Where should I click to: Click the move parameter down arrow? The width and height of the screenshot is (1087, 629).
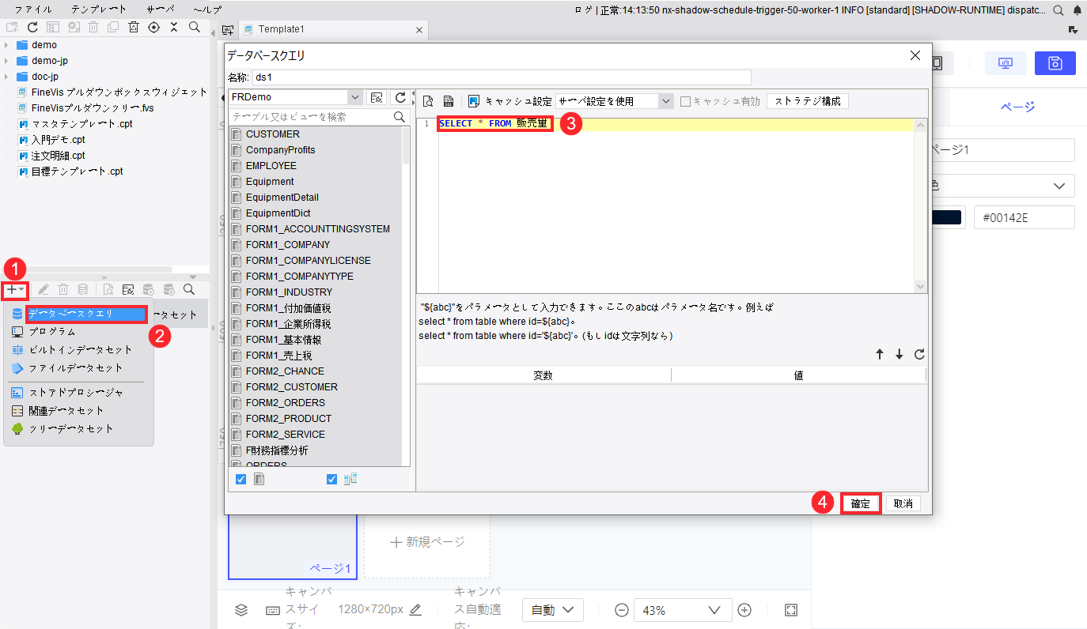(900, 355)
